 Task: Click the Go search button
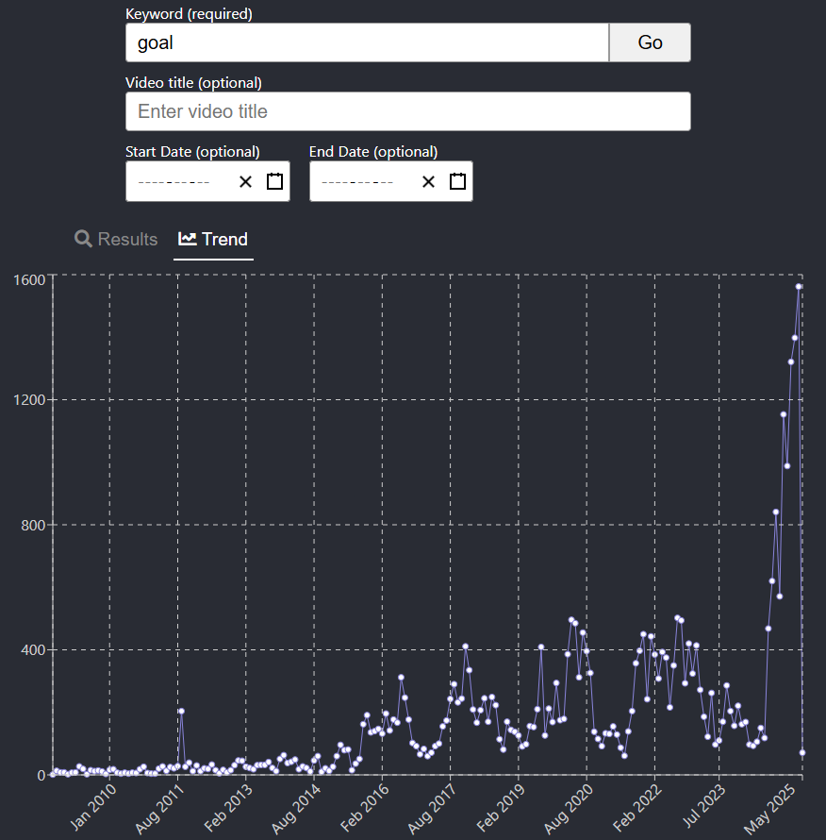tap(650, 42)
